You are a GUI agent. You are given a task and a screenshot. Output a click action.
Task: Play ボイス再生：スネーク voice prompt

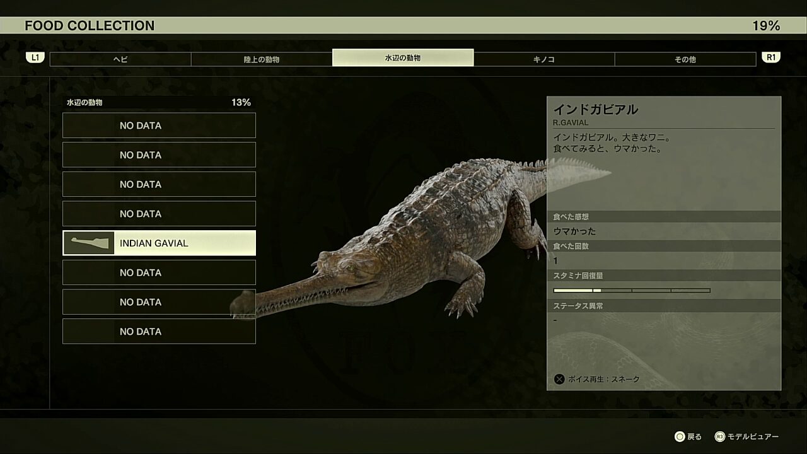pyautogui.click(x=603, y=379)
